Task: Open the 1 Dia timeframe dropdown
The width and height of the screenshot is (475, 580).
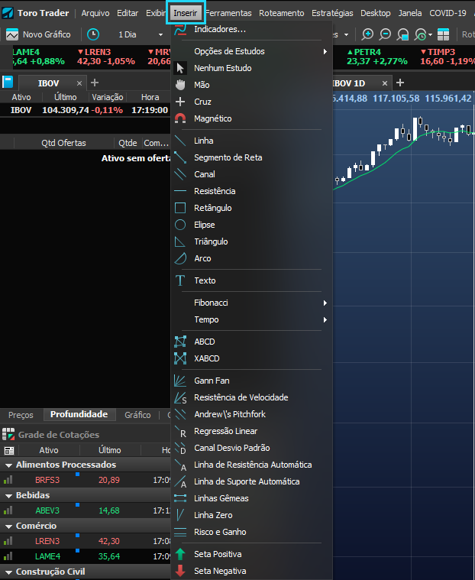Action: [141, 34]
